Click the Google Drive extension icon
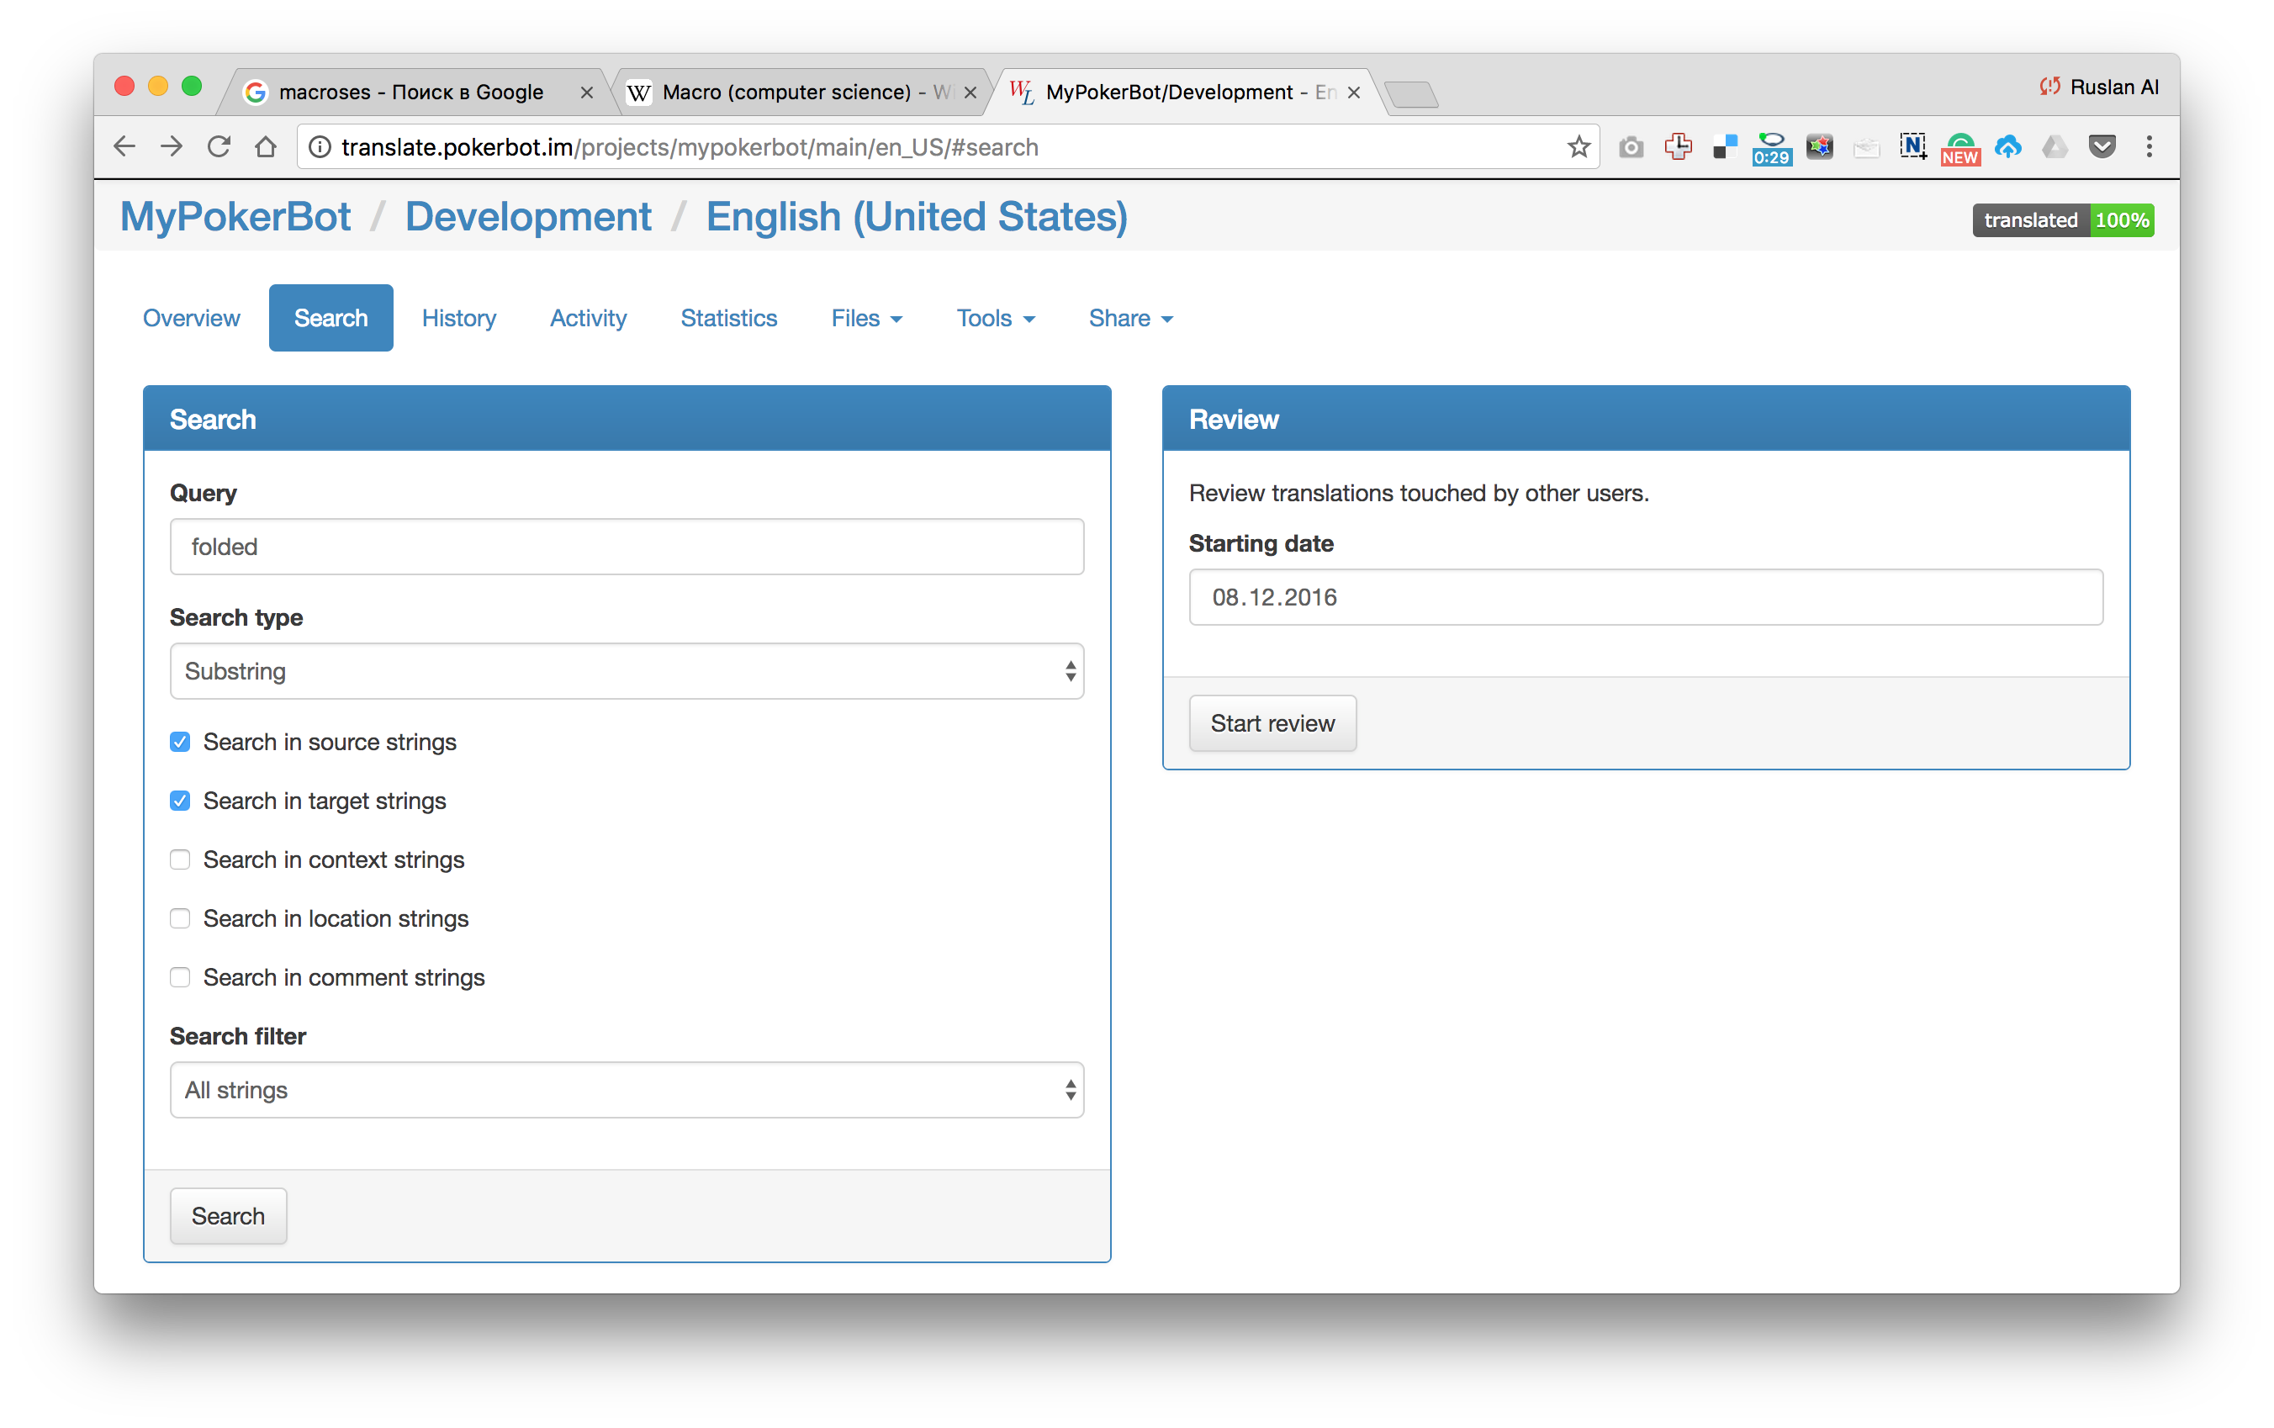Viewport: 2274px width, 1428px height. click(2055, 147)
